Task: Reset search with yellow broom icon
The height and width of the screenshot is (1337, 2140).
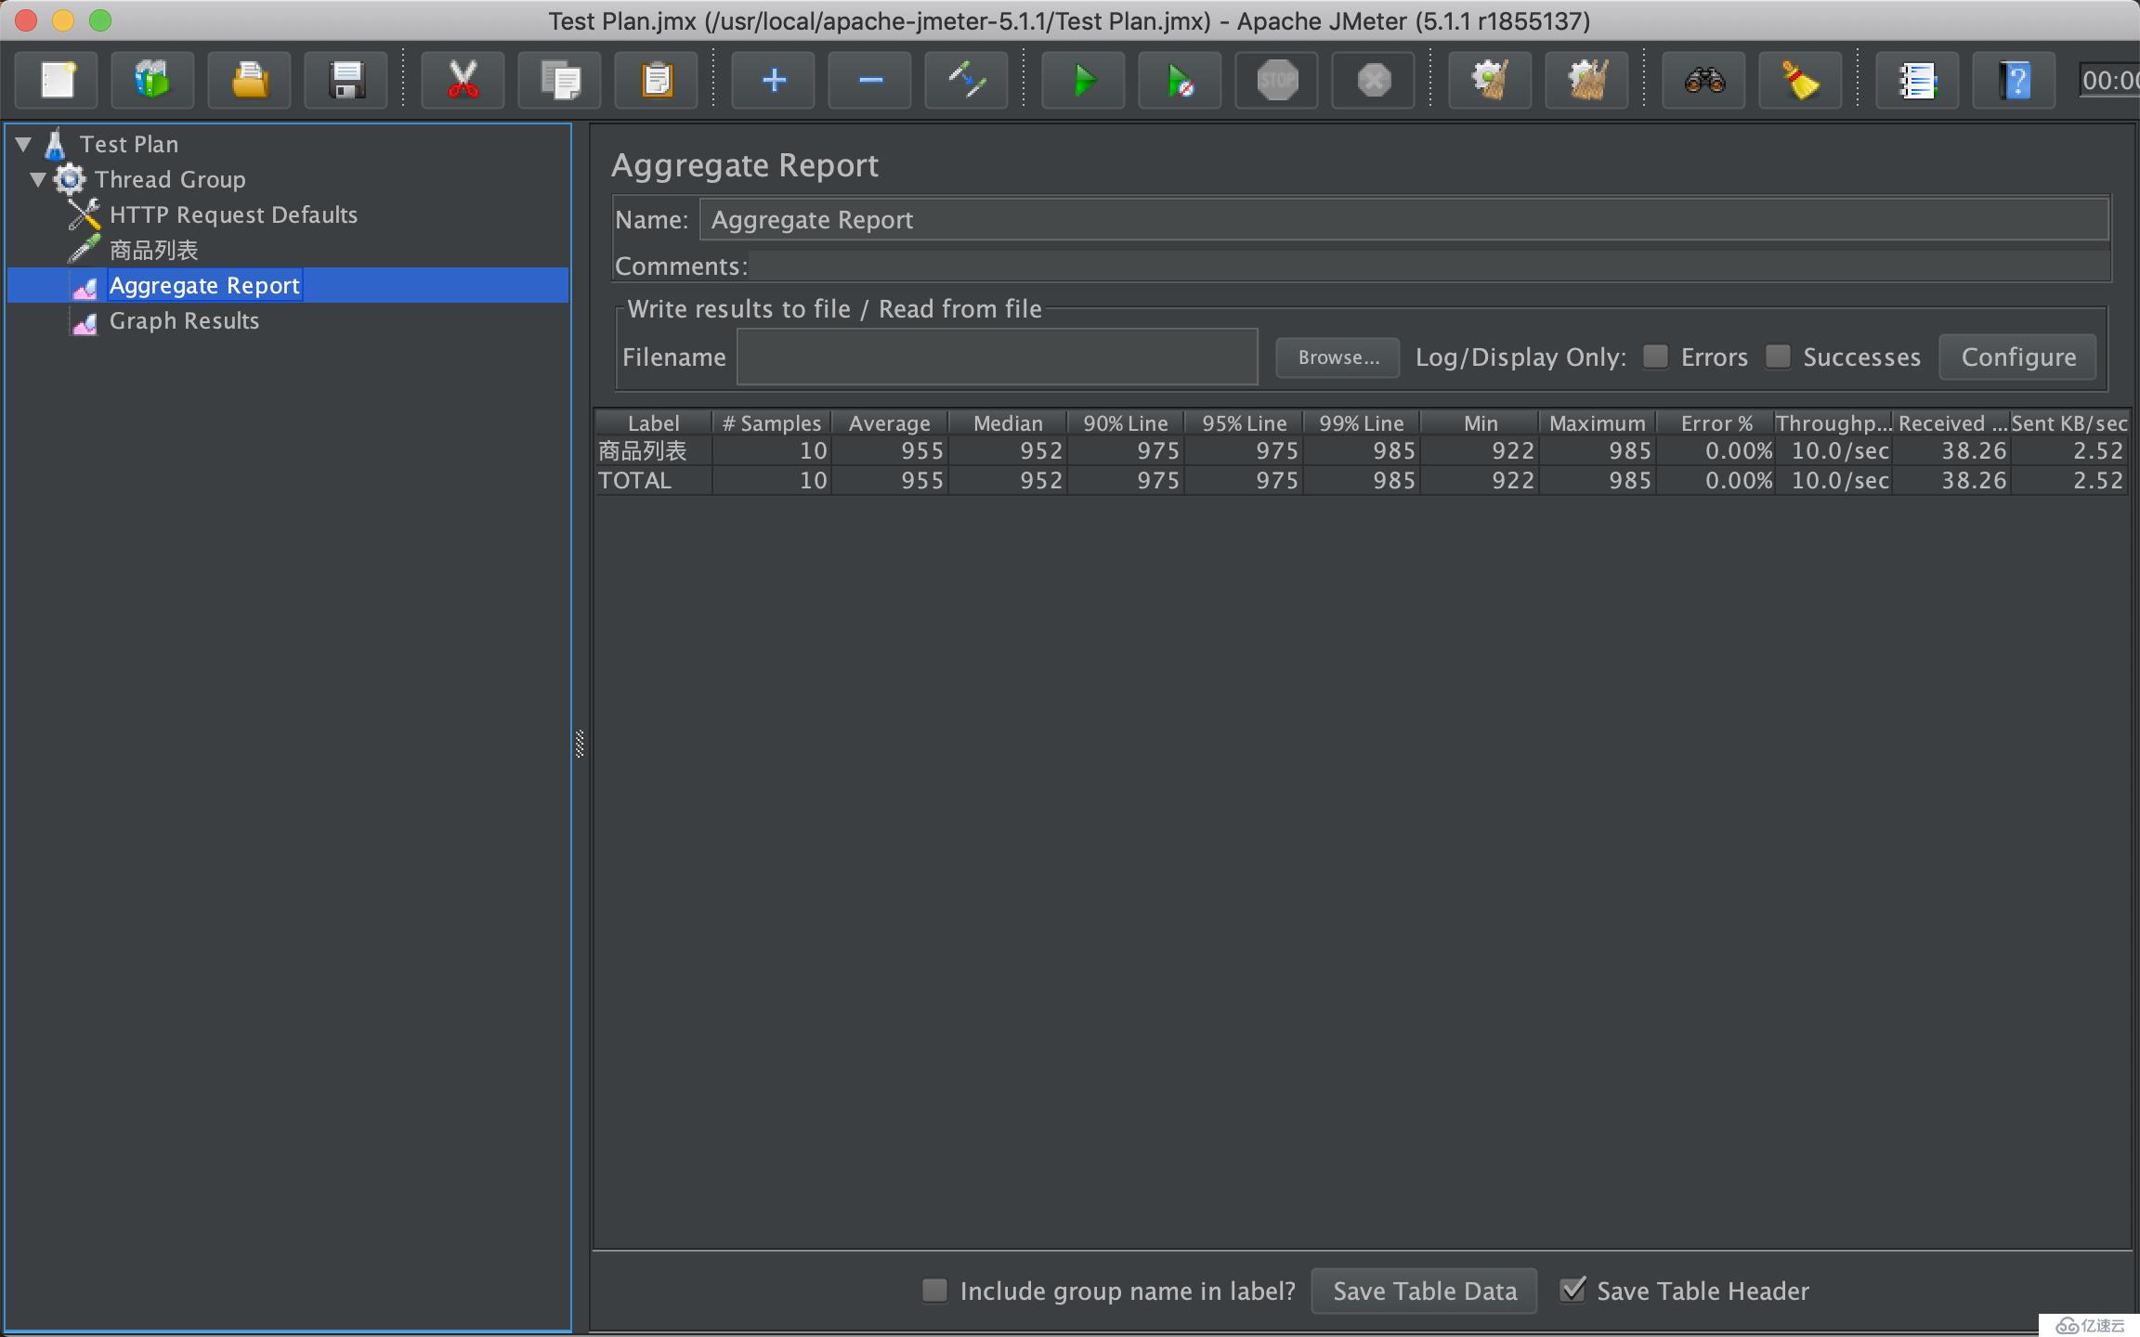Action: pyautogui.click(x=1800, y=80)
